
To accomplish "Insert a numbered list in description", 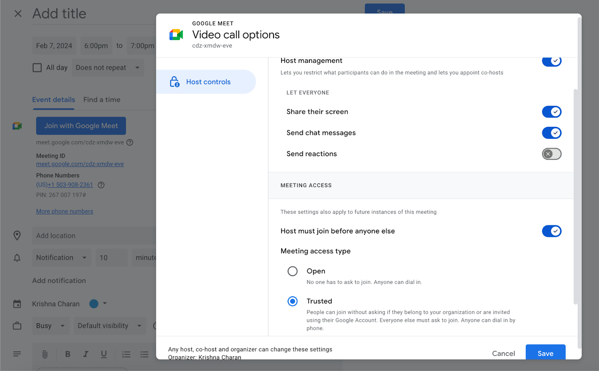I will 126,354.
